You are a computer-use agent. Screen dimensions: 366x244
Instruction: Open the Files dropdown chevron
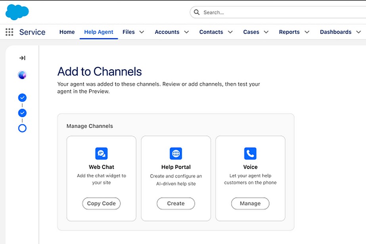pos(142,32)
